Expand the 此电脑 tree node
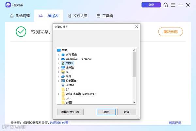 tap(58, 68)
